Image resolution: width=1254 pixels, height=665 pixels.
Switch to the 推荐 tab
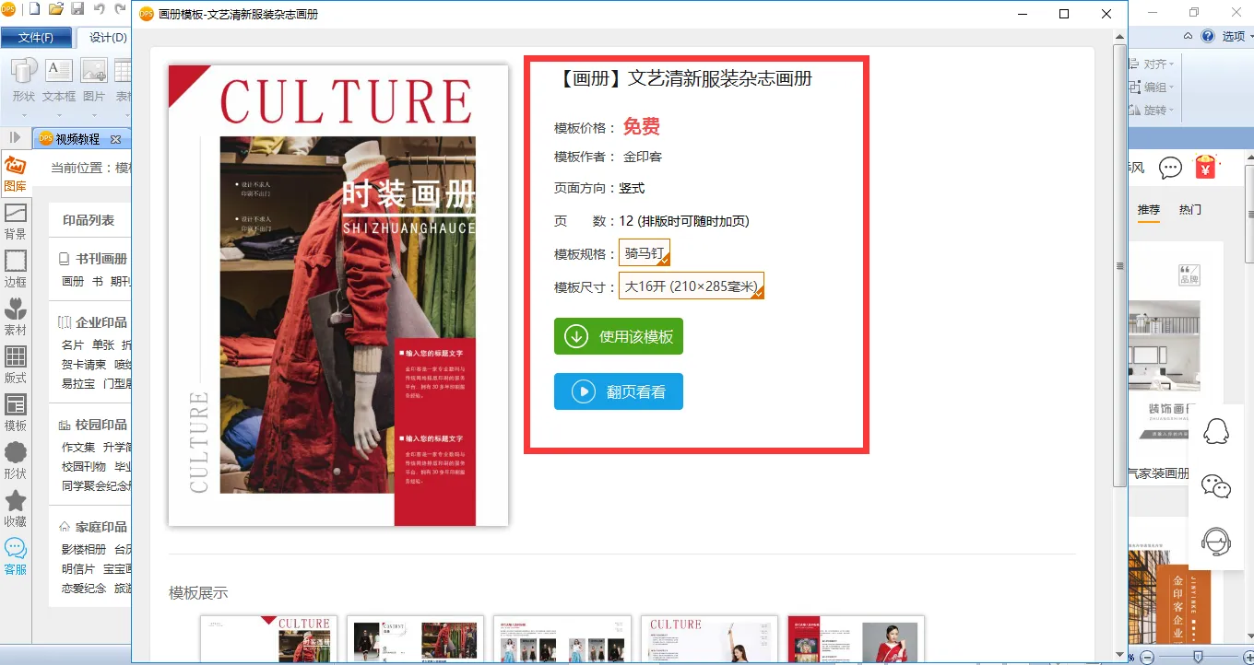tap(1149, 210)
